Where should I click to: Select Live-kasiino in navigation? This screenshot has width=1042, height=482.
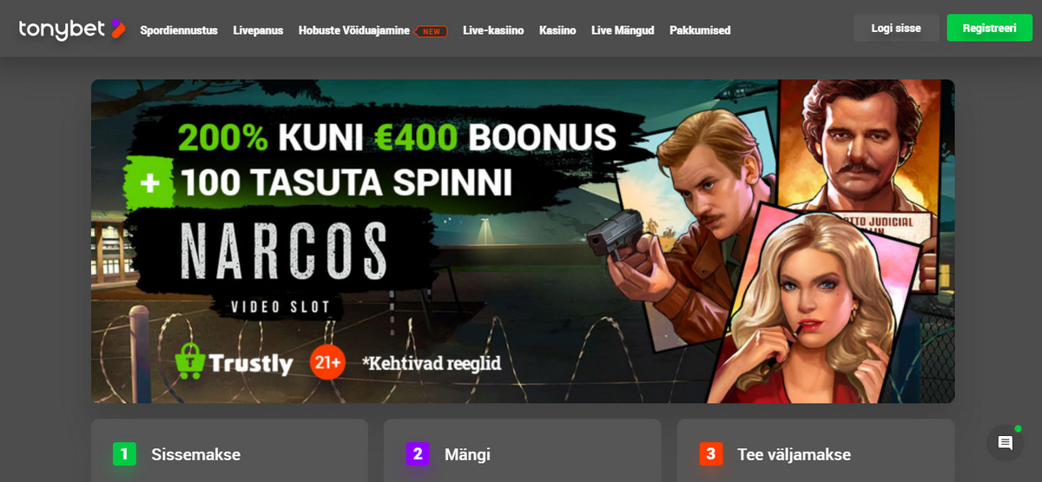pyautogui.click(x=493, y=30)
